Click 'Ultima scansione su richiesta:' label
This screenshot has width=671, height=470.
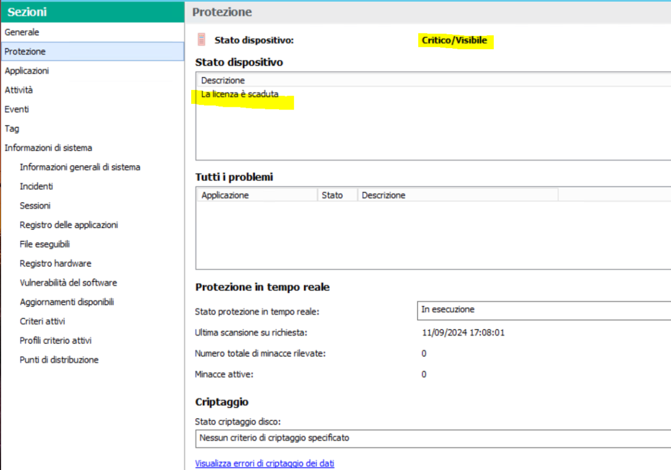pyautogui.click(x=251, y=333)
